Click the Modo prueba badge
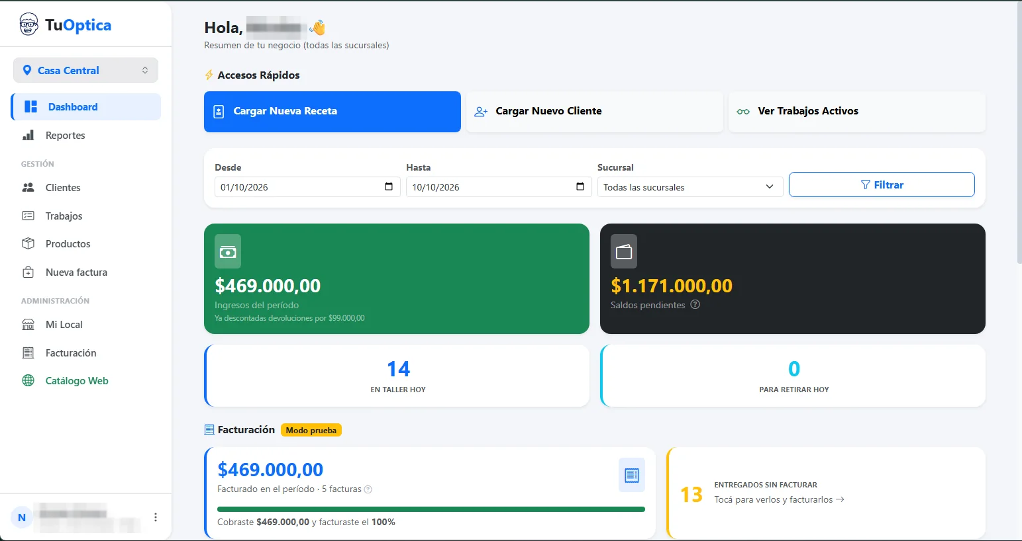Screen dimensions: 1022x541 tap(311, 430)
